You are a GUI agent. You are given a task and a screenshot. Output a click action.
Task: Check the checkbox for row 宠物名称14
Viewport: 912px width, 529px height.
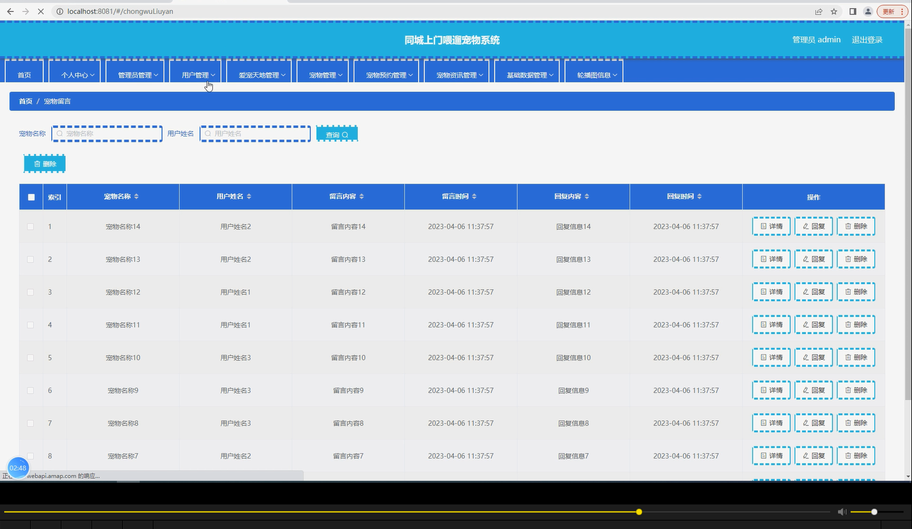(x=31, y=227)
